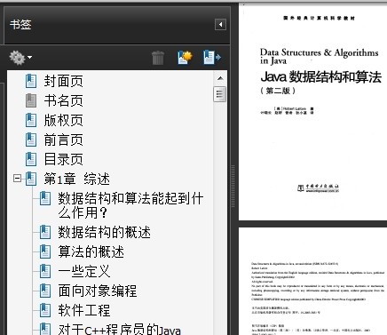Image resolution: width=387 pixels, height=335 pixels.
Task: Go to the 软件工程 bookmark
Action: (84, 310)
